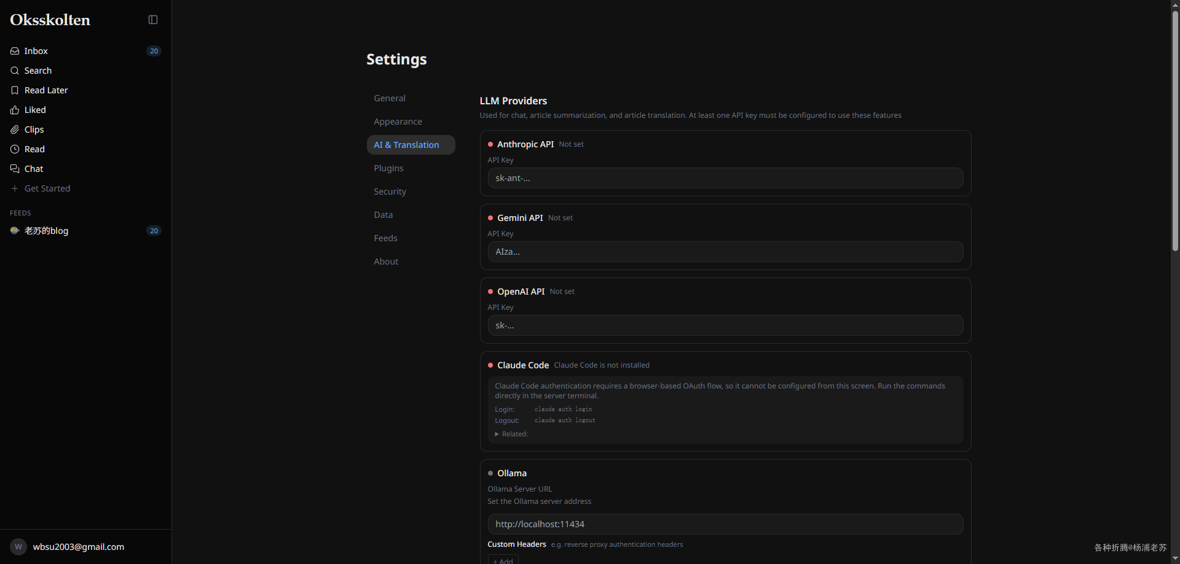The width and height of the screenshot is (1180, 564).
Task: Go to Inbox in sidebar
Action: pyautogui.click(x=85, y=51)
